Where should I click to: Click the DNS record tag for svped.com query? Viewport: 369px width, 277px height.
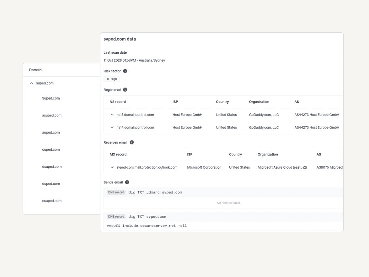point(116,216)
